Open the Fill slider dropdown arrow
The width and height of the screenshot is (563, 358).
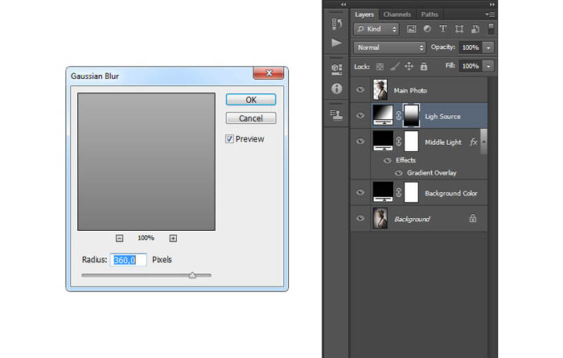pos(488,66)
